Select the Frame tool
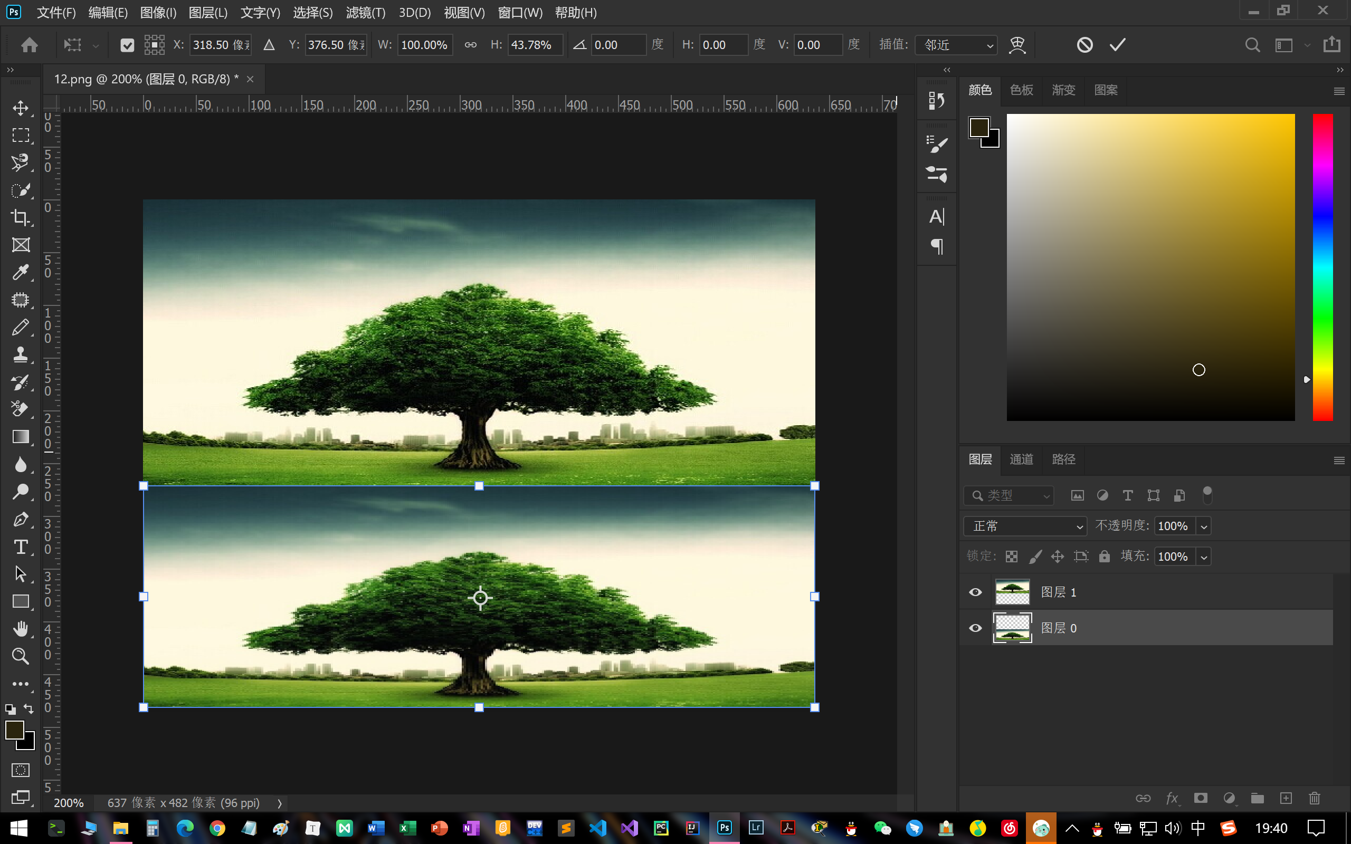The width and height of the screenshot is (1351, 844). [21, 244]
